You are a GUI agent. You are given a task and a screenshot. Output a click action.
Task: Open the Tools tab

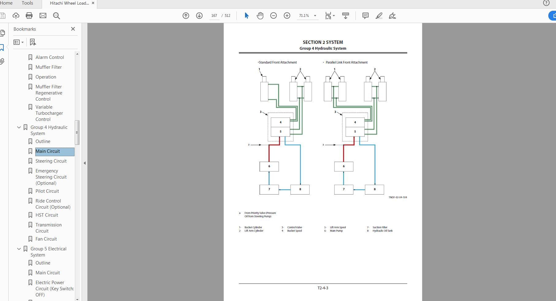27,3
